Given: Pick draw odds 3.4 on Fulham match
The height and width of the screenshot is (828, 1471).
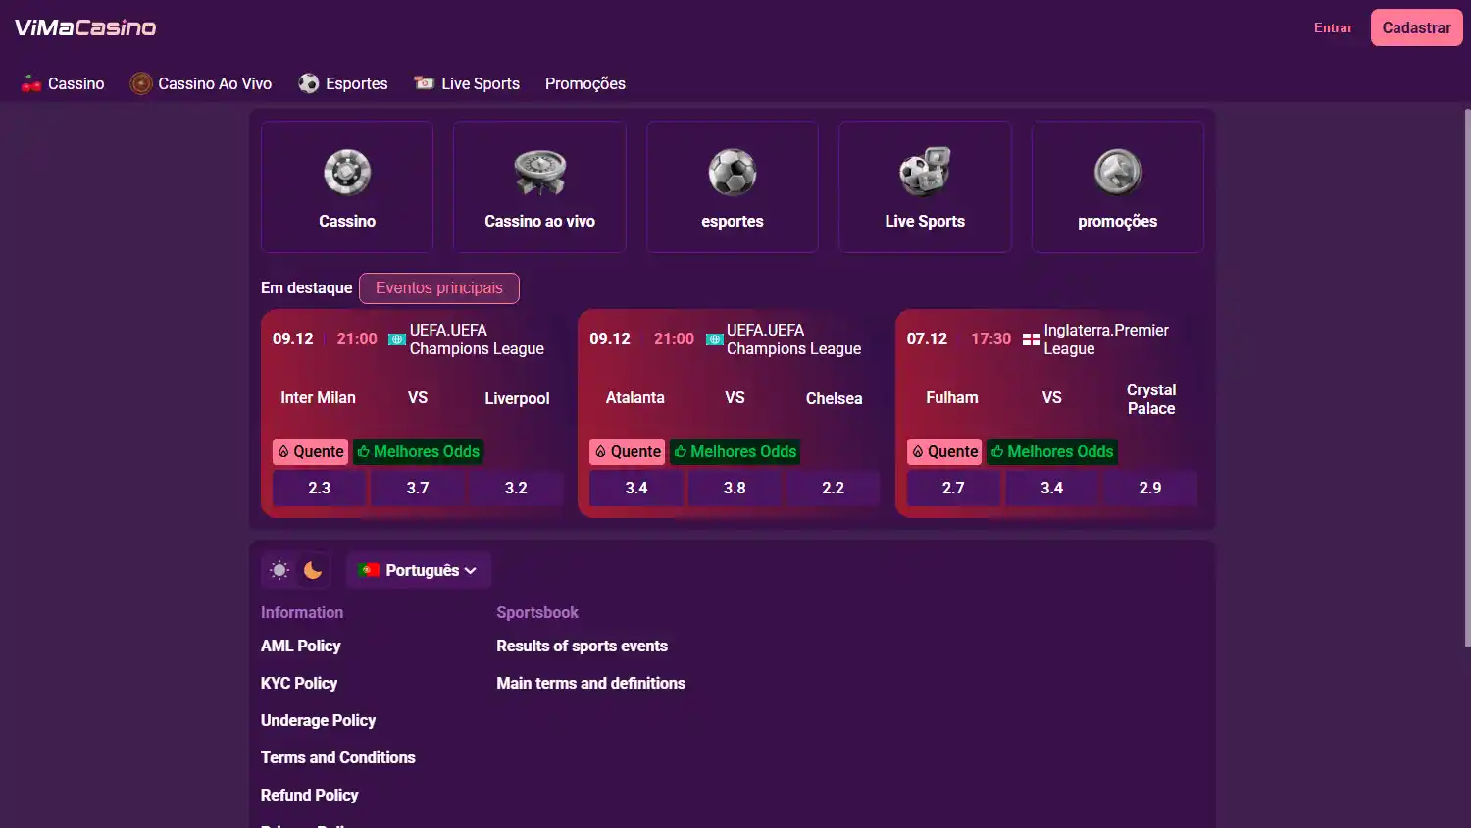Looking at the screenshot, I should point(1052,488).
